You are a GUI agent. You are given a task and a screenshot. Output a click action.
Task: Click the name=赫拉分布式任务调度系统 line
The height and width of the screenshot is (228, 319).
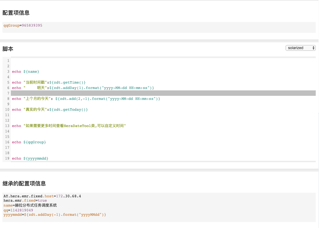[30, 205]
